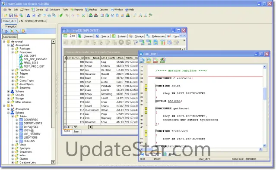Click the round star icon in EMPLOYEES data toolbar
Viewport: 276px width, 170px height.
(x=121, y=42)
